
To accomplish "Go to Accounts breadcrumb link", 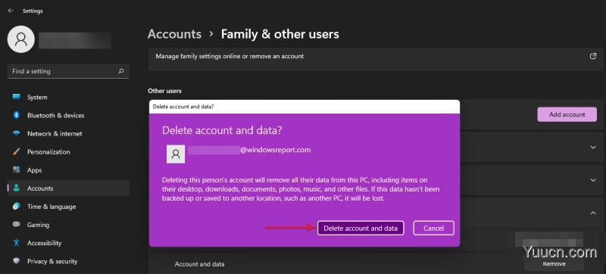I will [x=174, y=34].
